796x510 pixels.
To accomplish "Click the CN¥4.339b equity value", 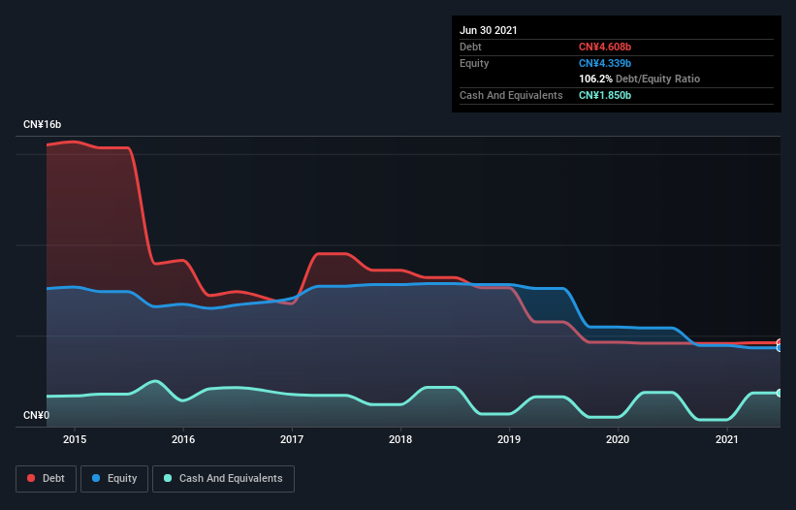I will pos(605,63).
